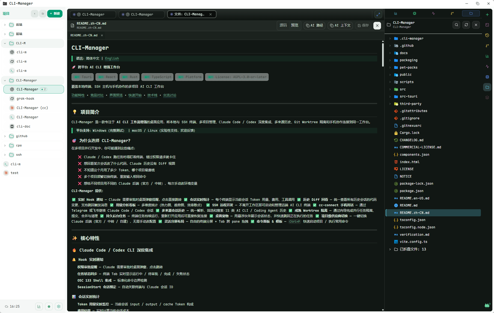Click the new folder icon beside 新建
This screenshot has height=313, width=494.
(43, 14)
